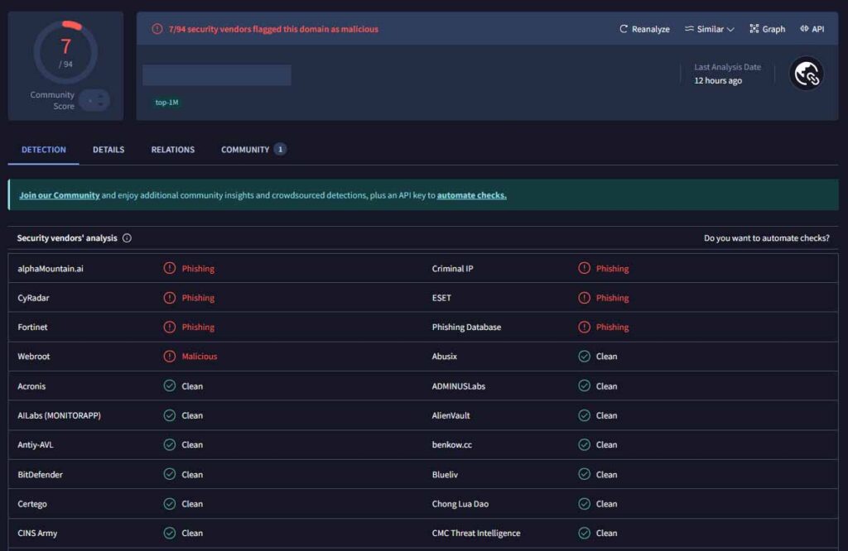
Task: Click the Clean verdict for Abusix
Action: pos(606,357)
